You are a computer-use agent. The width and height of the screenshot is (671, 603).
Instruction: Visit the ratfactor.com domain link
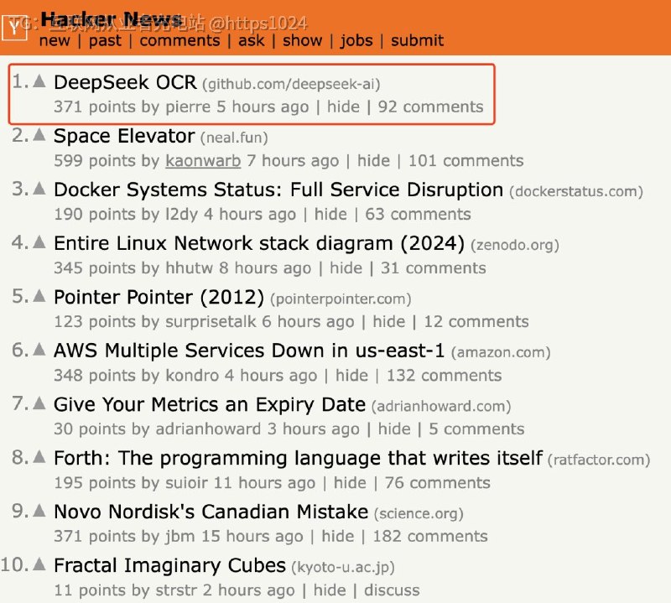pos(599,460)
